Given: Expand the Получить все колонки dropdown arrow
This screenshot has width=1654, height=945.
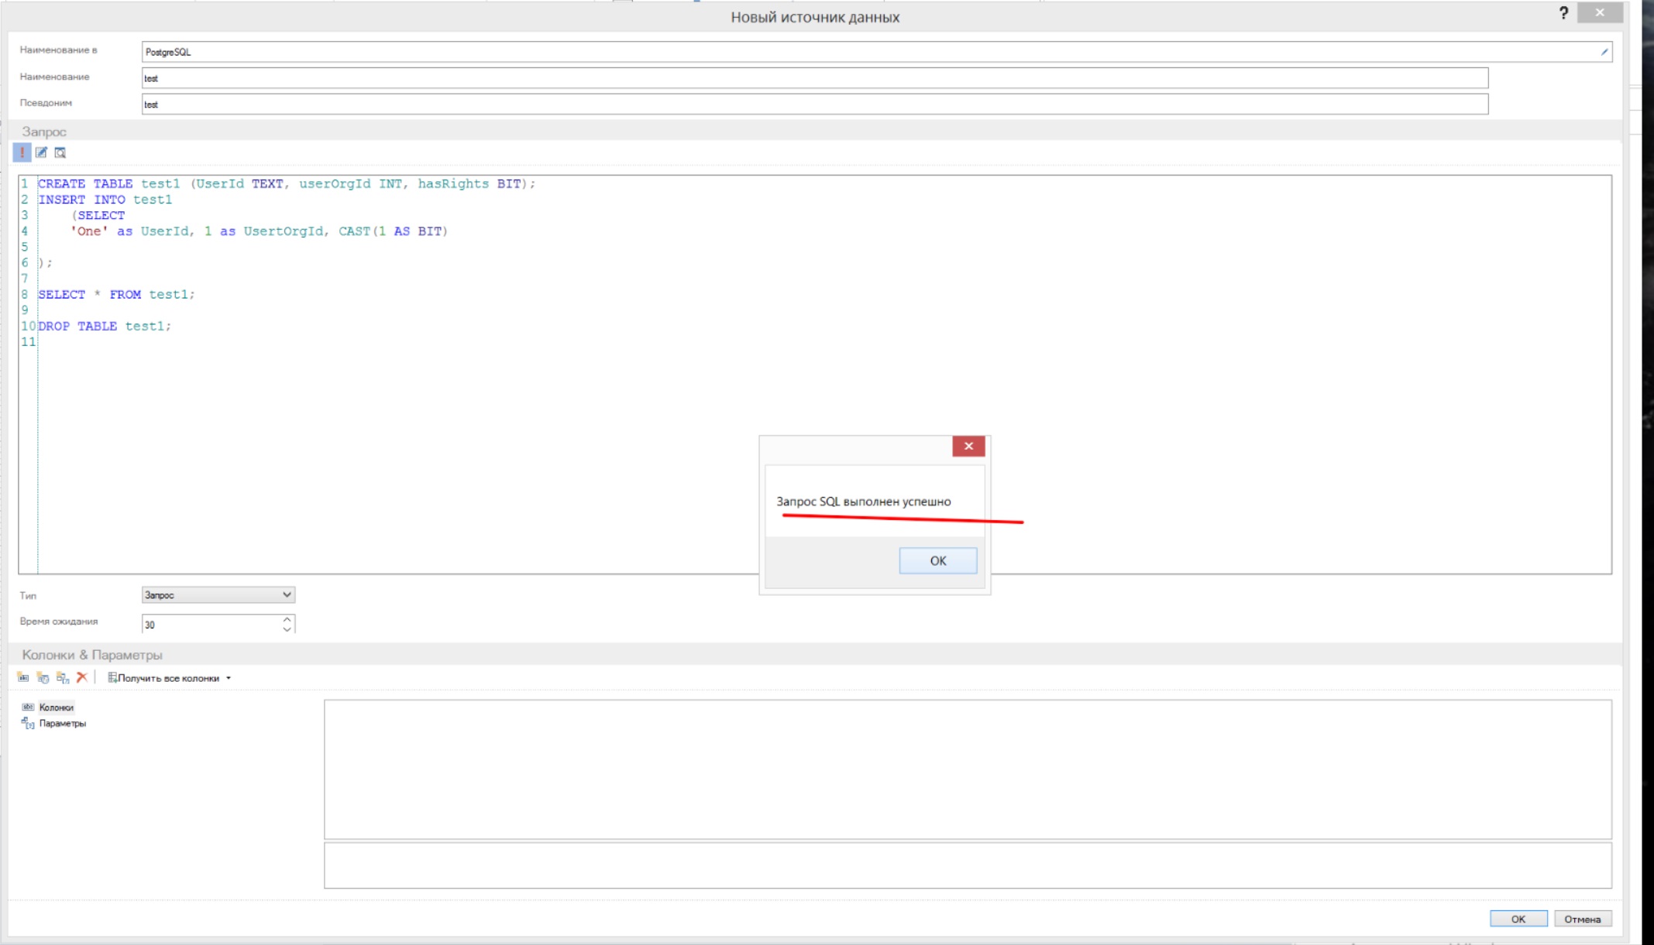Looking at the screenshot, I should pyautogui.click(x=229, y=678).
